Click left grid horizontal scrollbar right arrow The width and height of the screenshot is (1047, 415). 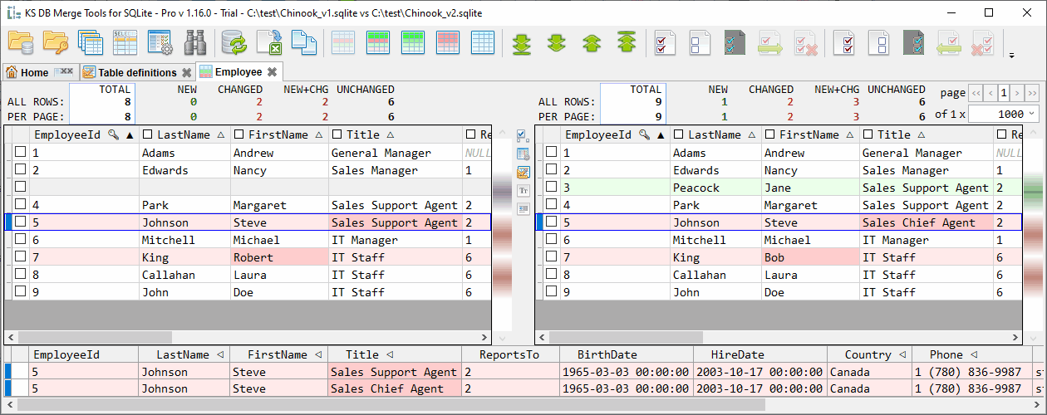[484, 338]
